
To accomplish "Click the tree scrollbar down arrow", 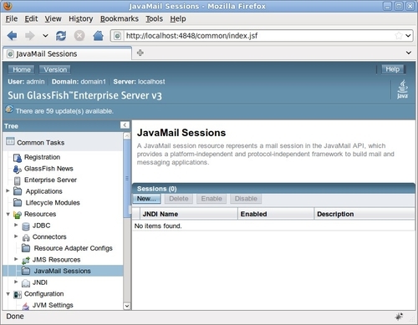I will [127, 306].
